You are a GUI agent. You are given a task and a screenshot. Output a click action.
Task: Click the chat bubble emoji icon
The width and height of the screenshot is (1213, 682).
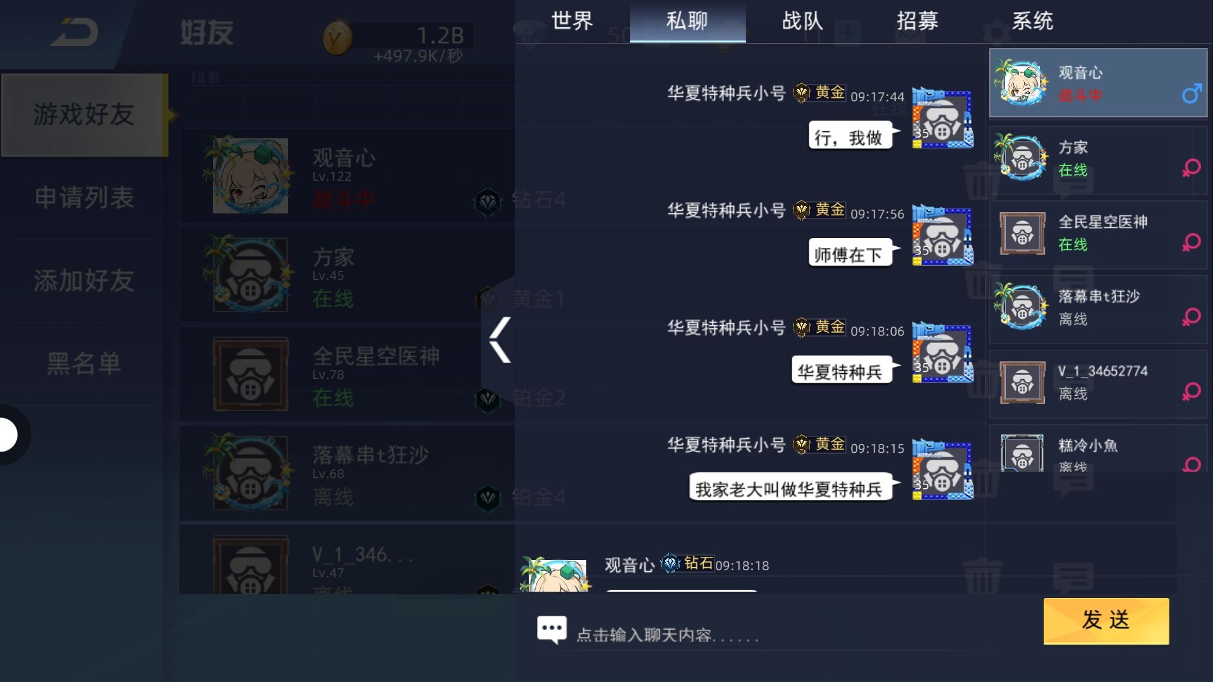(552, 630)
